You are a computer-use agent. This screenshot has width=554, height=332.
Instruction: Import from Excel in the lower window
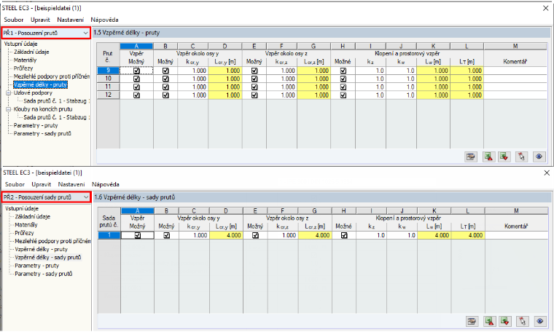coord(505,321)
